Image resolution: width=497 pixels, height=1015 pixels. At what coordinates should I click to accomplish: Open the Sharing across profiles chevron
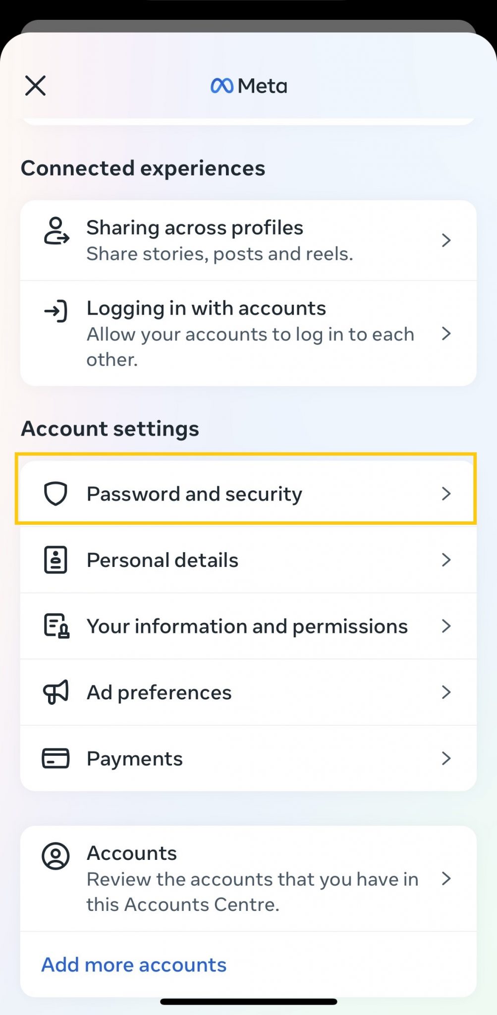446,240
